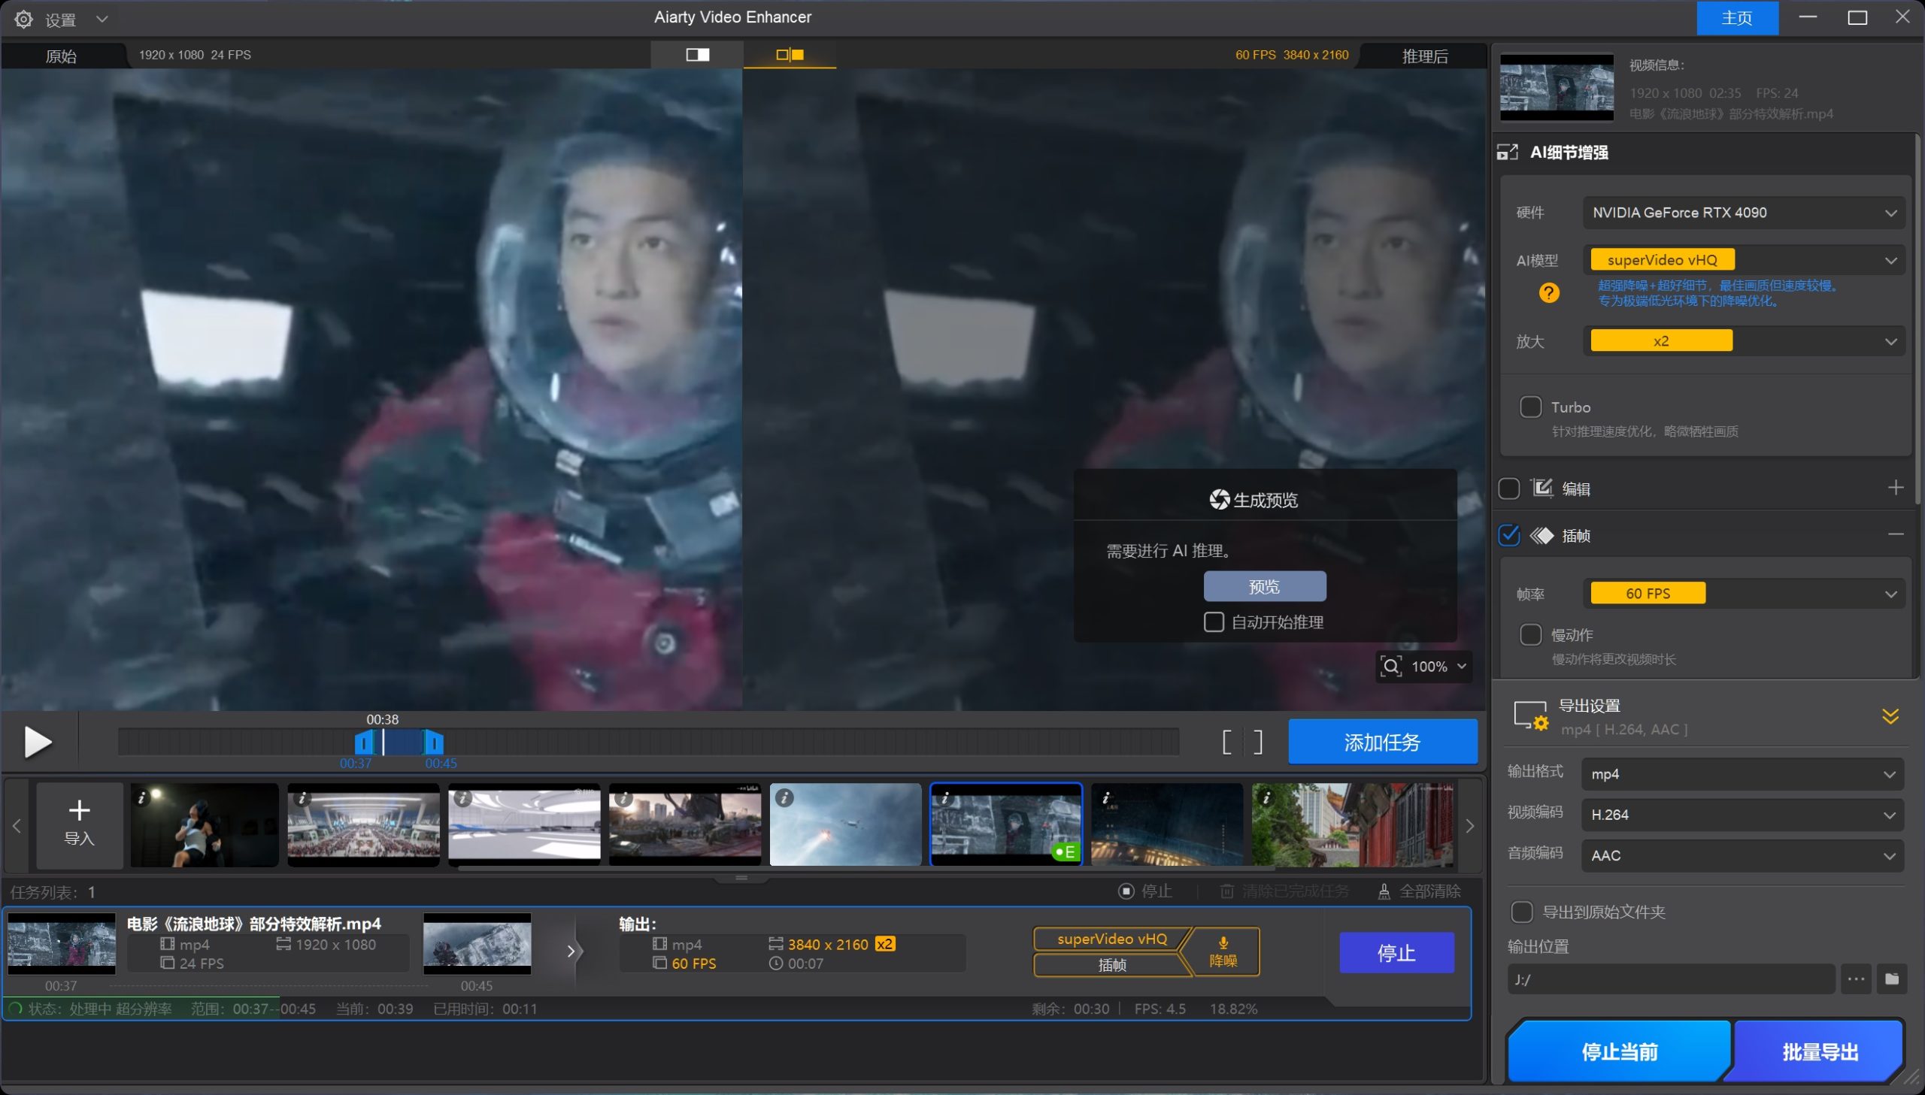Open the 视频编码 H.264 dropdown

[x=1743, y=815]
